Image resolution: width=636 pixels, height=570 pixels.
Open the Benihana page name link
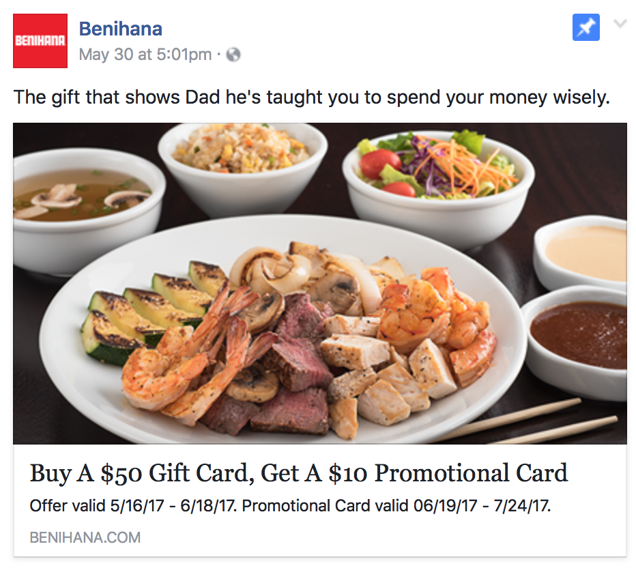pos(121,29)
